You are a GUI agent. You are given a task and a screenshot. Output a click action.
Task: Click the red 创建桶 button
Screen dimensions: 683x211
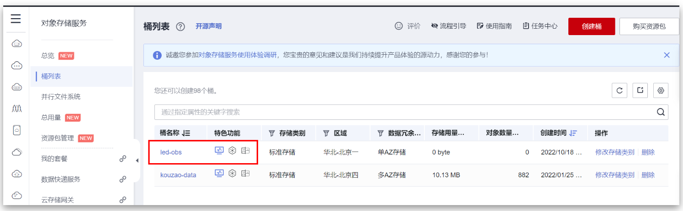[592, 26]
